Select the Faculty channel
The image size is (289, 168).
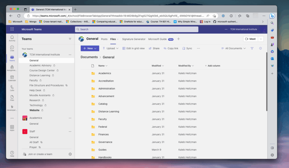click(x=34, y=80)
